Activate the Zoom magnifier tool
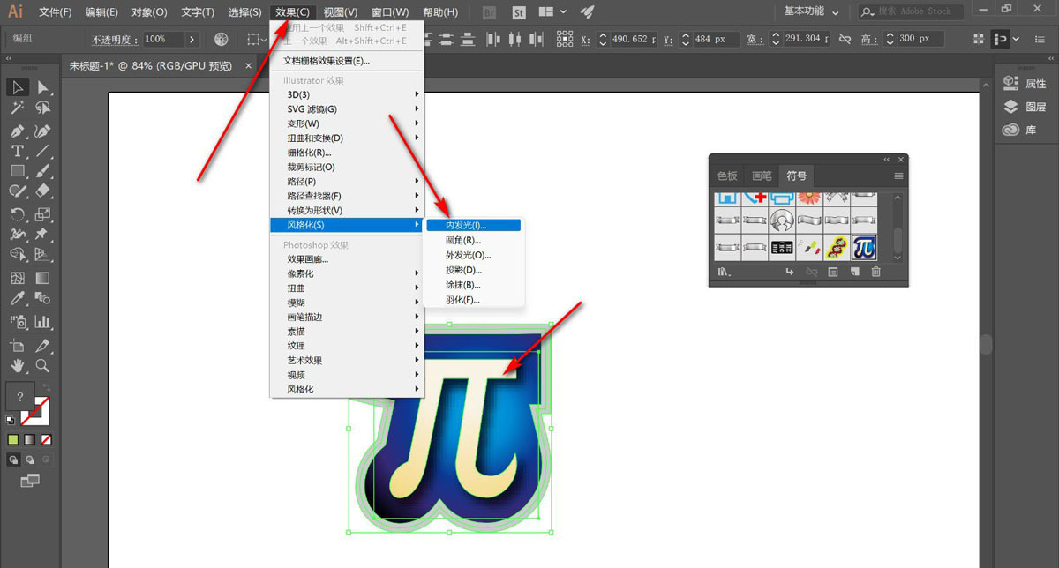 pos(42,365)
